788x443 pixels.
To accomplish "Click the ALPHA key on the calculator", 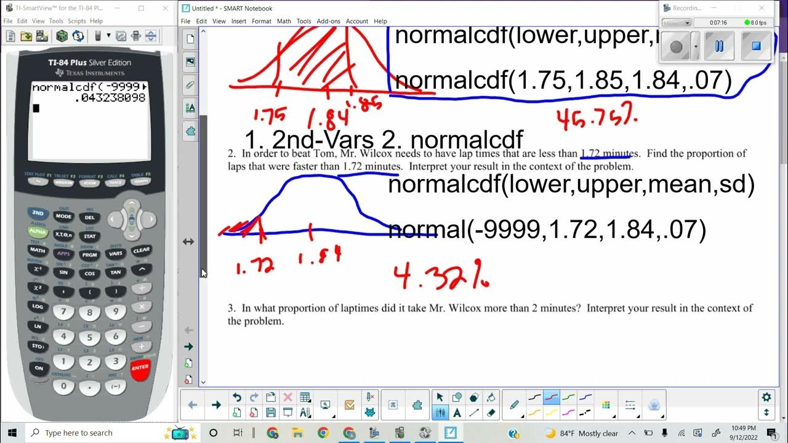I will (x=38, y=231).
